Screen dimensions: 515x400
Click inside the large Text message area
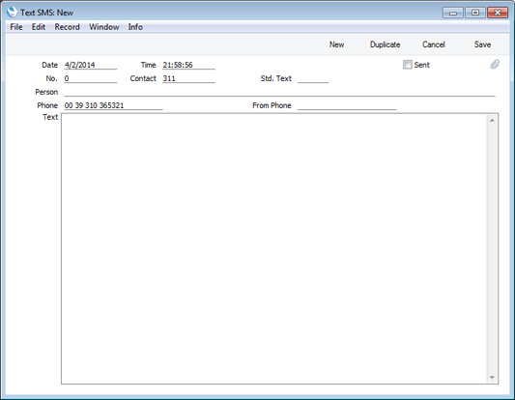click(274, 248)
